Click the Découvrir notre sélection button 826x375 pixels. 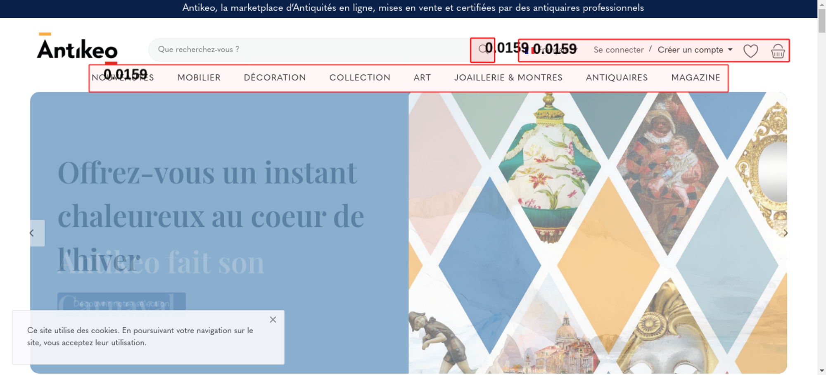(x=121, y=304)
